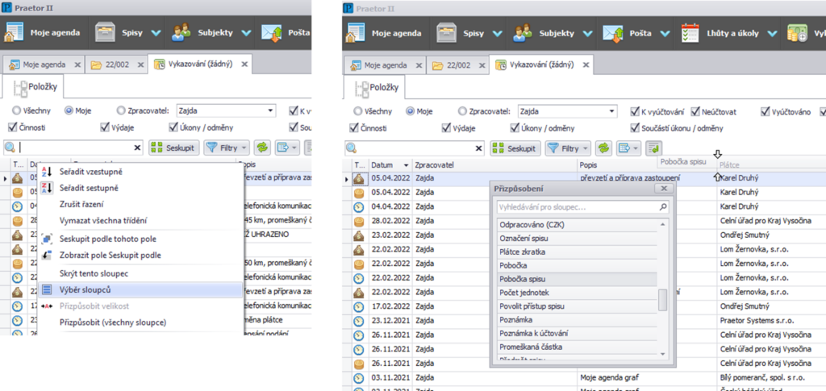The height and width of the screenshot is (391, 826).
Task: Toggle the Vyúčtováno checkbox
Action: [x=766, y=111]
